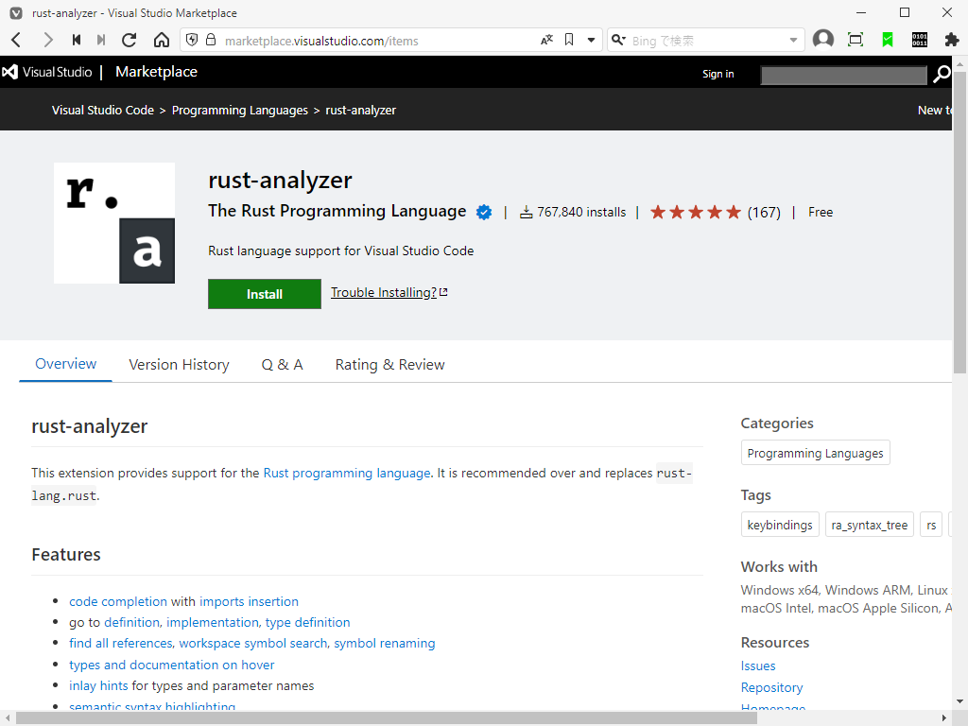968x726 pixels.
Task: Open the Marketplace search magnifier
Action: click(x=942, y=74)
